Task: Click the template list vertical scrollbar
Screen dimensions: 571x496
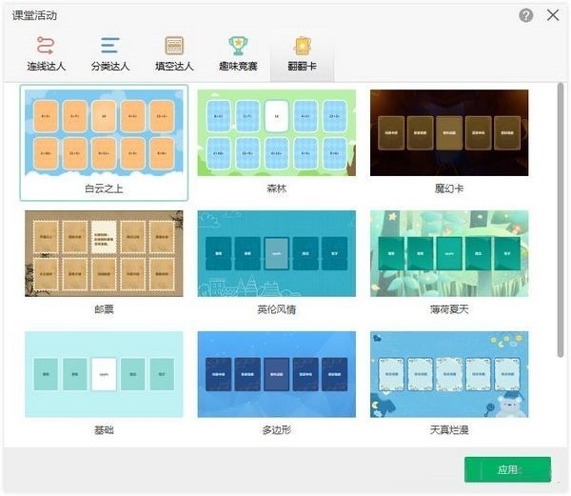Action: pos(561,219)
